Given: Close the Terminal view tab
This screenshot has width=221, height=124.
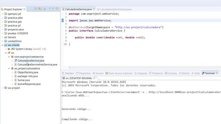Looking at the screenshot, I should point(217,73).
